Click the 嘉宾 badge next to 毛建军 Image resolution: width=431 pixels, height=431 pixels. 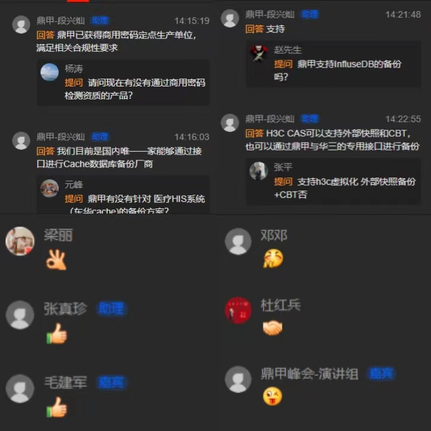[111, 382]
